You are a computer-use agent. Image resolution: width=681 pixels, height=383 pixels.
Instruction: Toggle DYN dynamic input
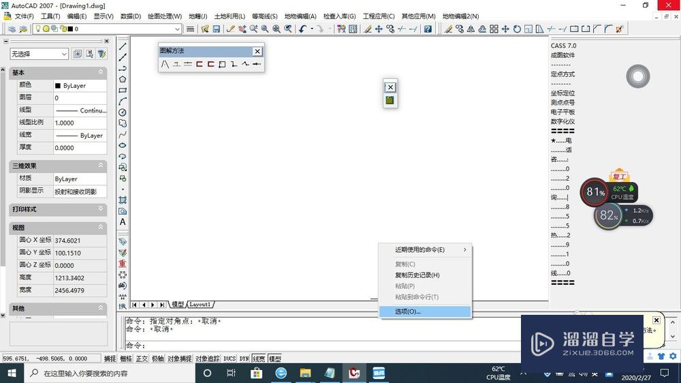(x=244, y=358)
